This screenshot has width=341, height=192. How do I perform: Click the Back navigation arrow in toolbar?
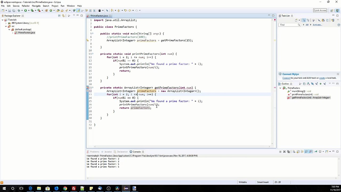130,10
